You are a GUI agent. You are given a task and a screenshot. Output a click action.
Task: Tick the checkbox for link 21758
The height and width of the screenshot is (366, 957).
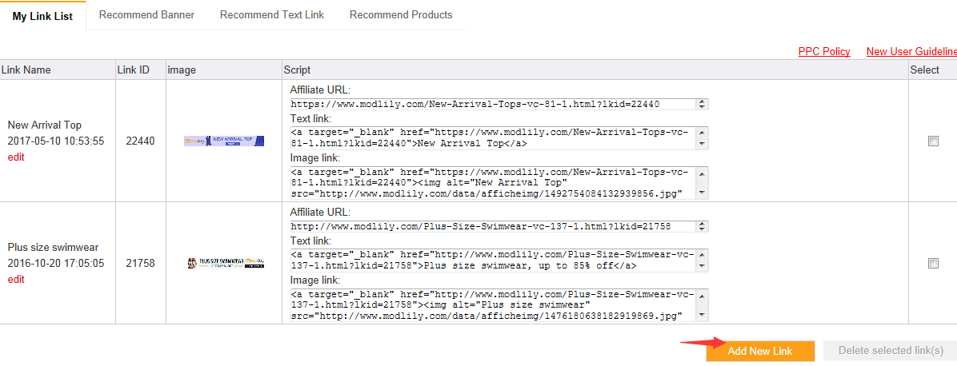coord(933,263)
